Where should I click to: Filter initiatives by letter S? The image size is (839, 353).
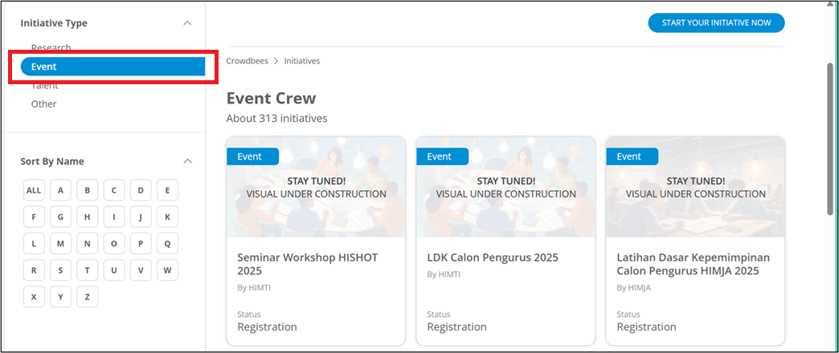point(60,270)
